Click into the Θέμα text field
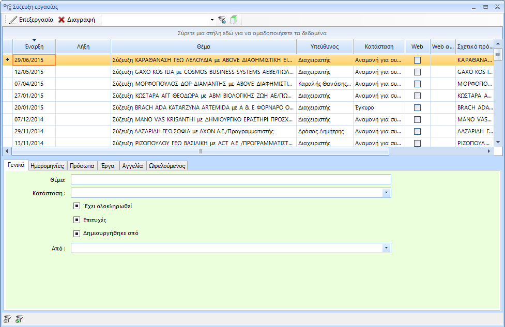 pos(231,179)
